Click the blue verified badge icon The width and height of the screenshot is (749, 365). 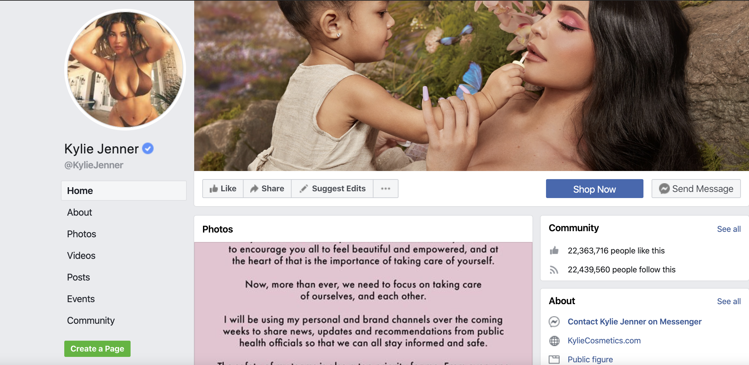click(x=148, y=148)
